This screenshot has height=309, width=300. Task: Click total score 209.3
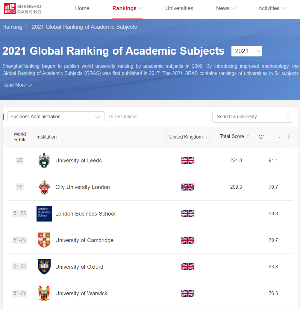click(236, 187)
